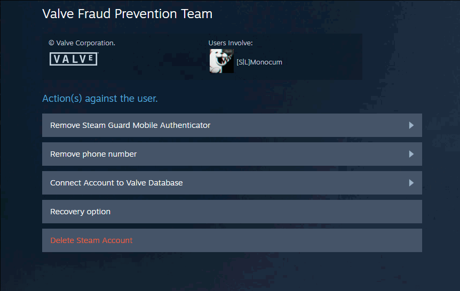The image size is (460, 291).
Task: Click the word Delete in red text
Action: [x=62, y=240]
